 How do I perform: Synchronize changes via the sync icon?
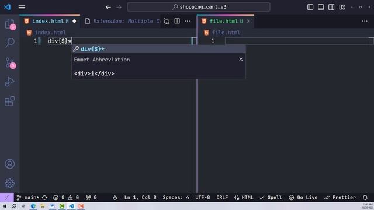(44, 197)
